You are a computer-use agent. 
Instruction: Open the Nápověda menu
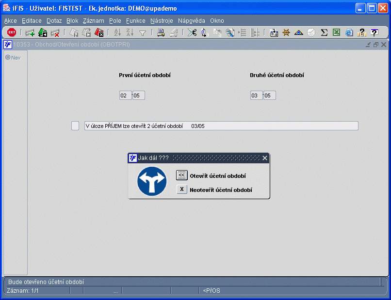pos(192,21)
